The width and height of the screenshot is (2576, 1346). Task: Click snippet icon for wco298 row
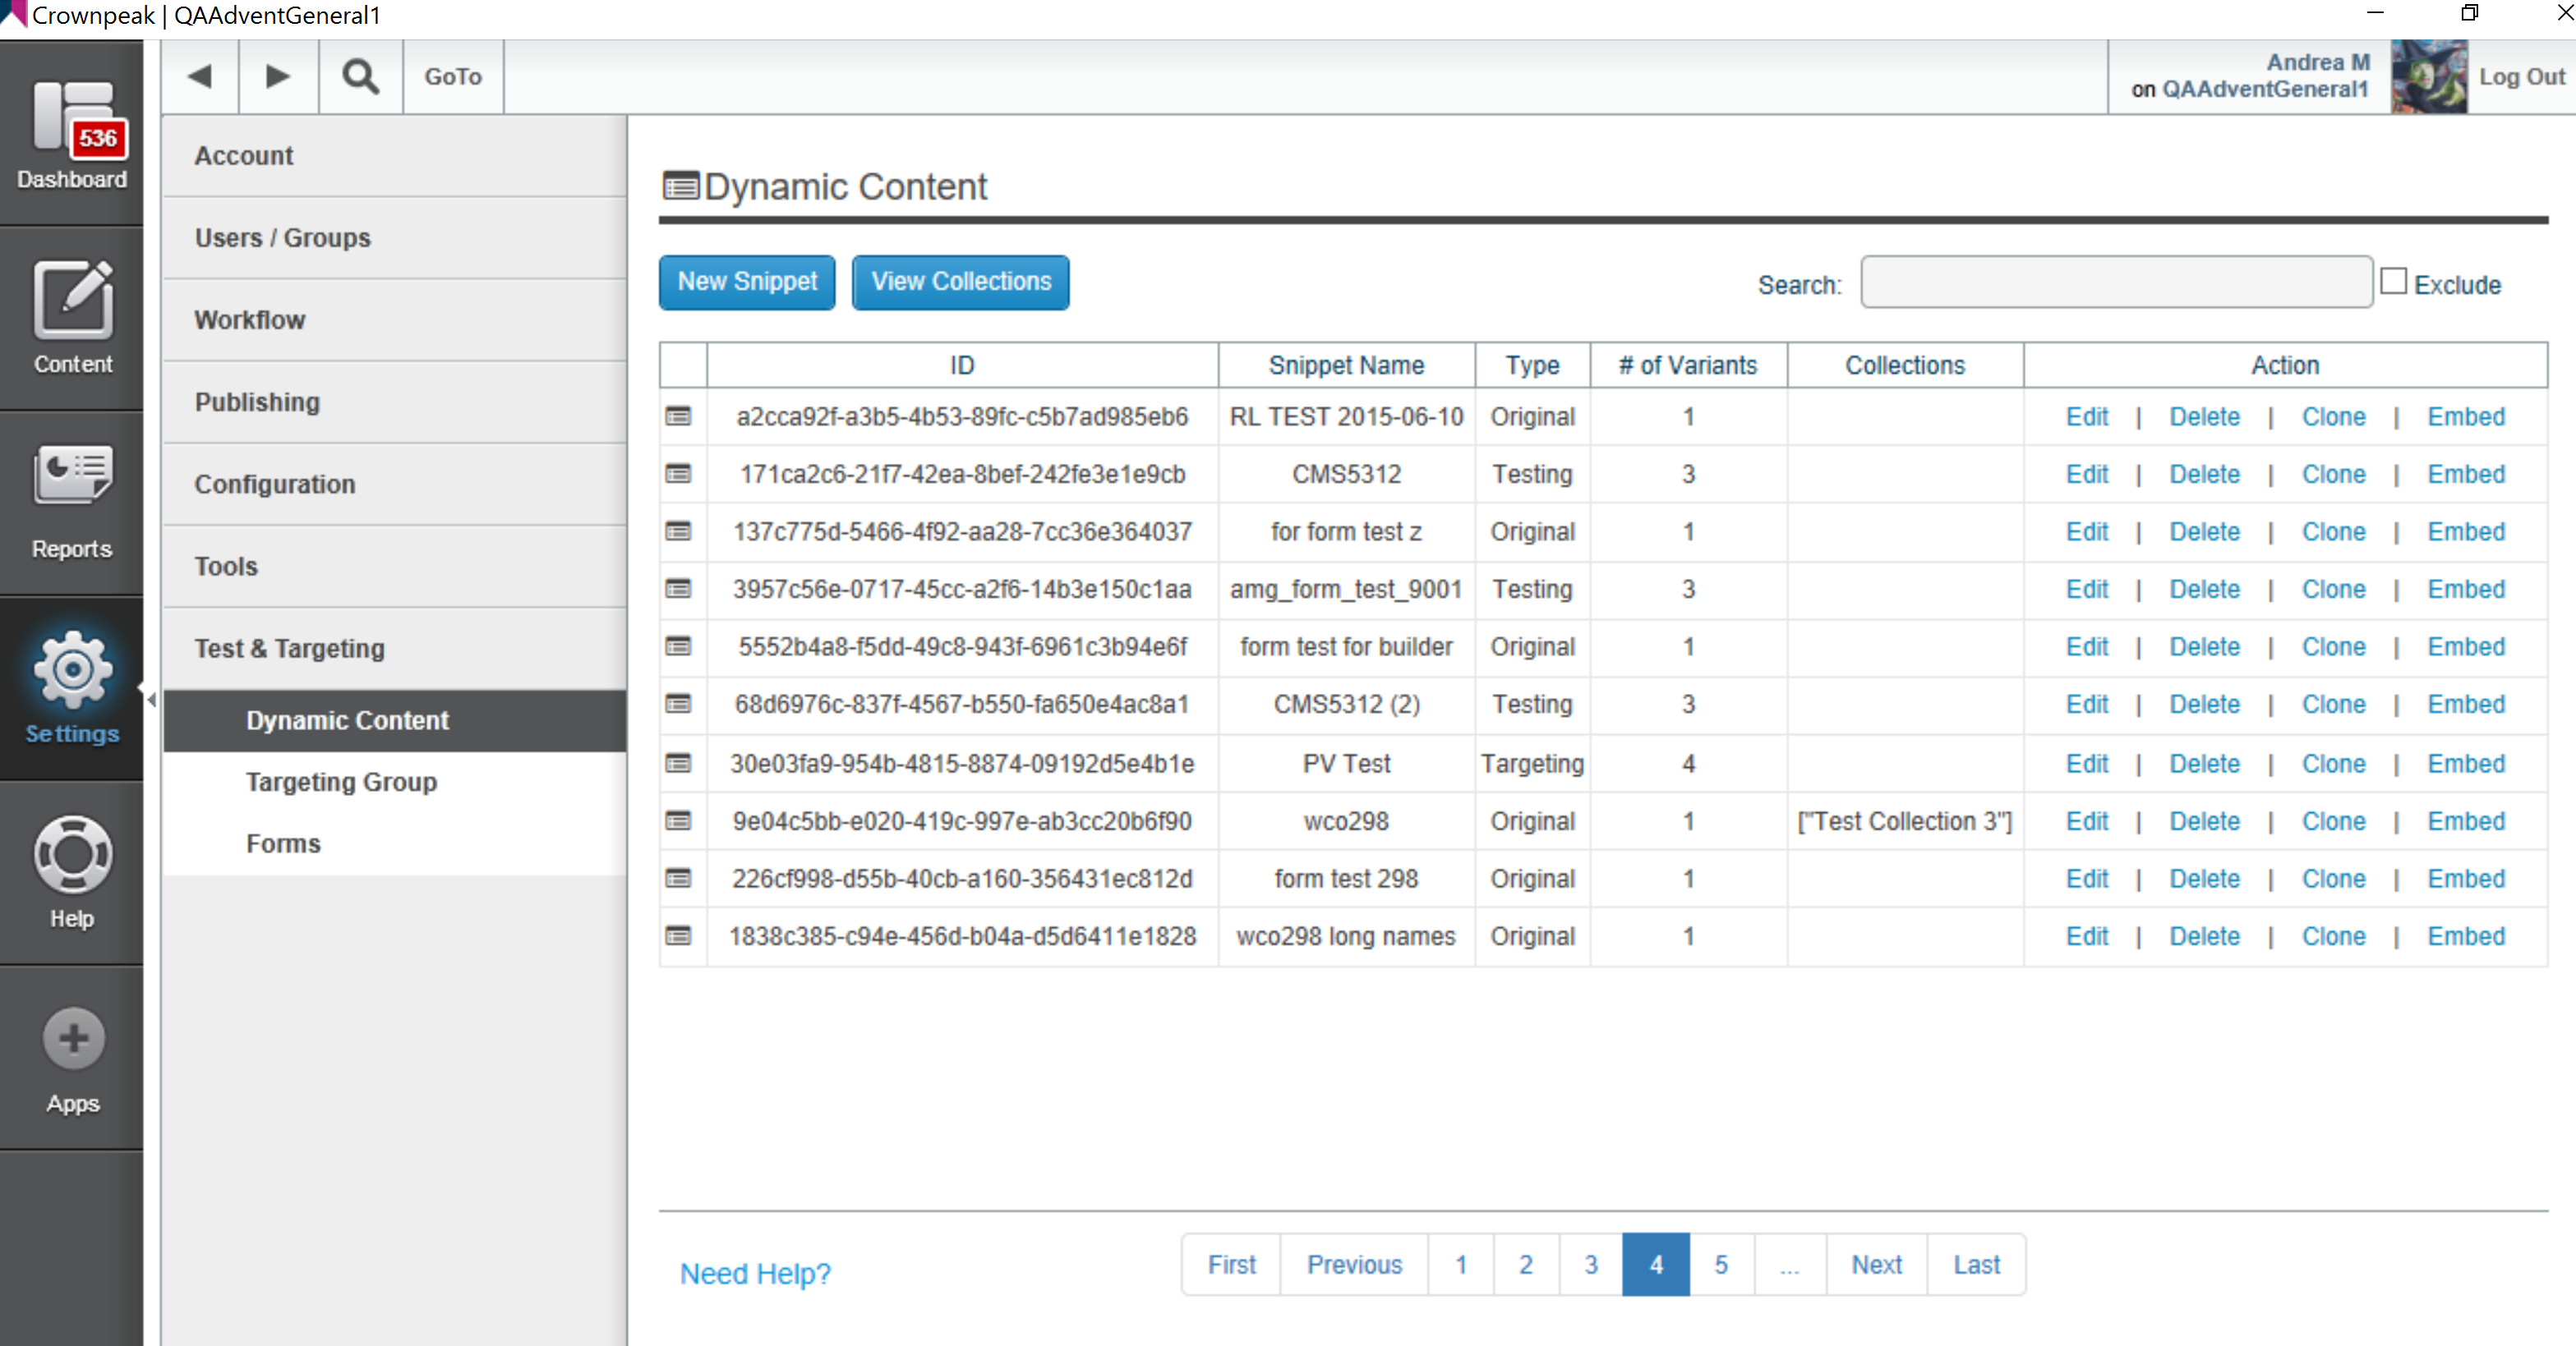(679, 820)
